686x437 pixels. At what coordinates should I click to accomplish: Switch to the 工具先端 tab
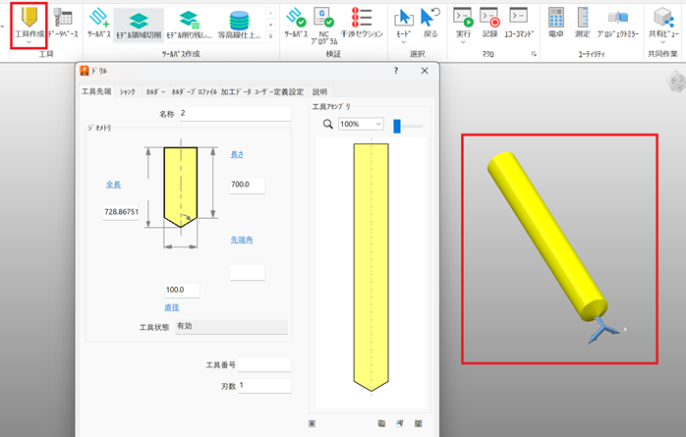96,91
